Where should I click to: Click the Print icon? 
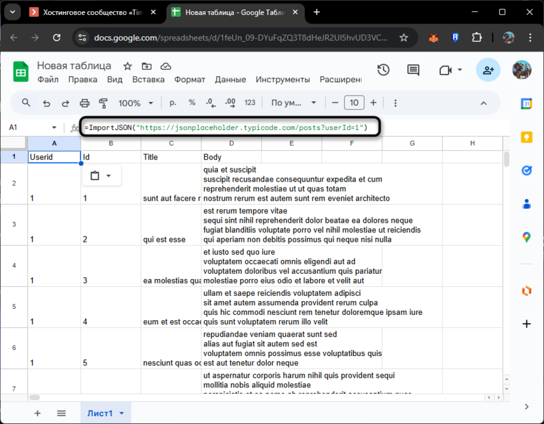pyautogui.click(x=84, y=103)
